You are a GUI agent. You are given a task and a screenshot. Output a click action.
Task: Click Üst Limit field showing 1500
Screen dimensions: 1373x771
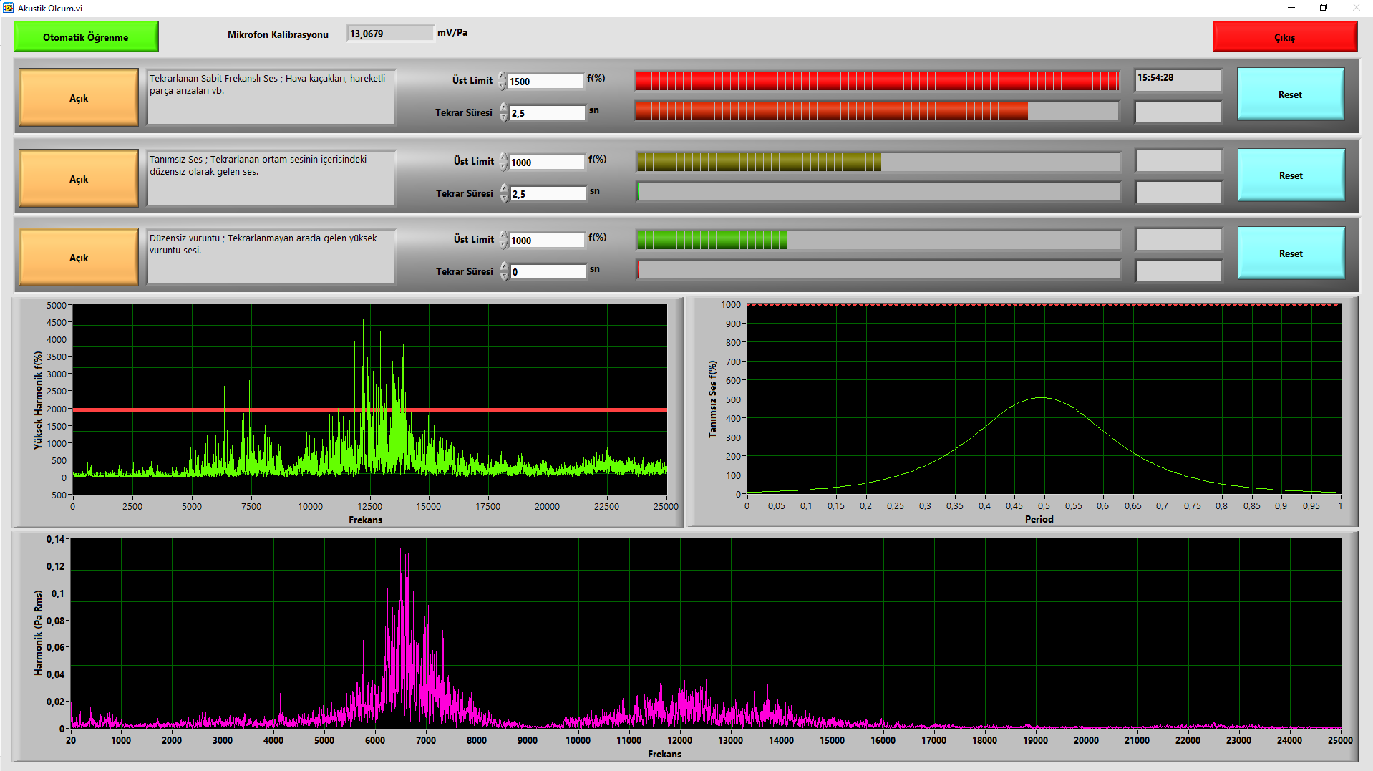tap(545, 82)
